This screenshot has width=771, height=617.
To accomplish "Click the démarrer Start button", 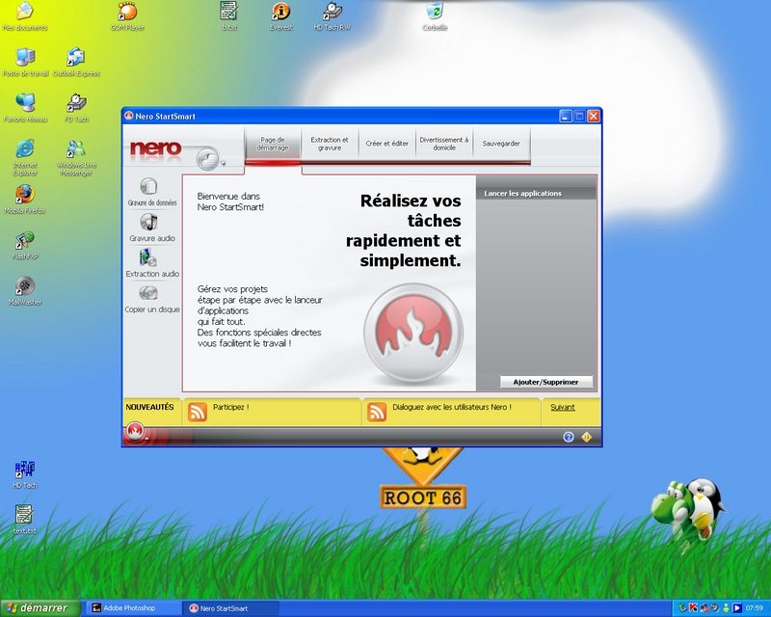I will tap(37, 608).
